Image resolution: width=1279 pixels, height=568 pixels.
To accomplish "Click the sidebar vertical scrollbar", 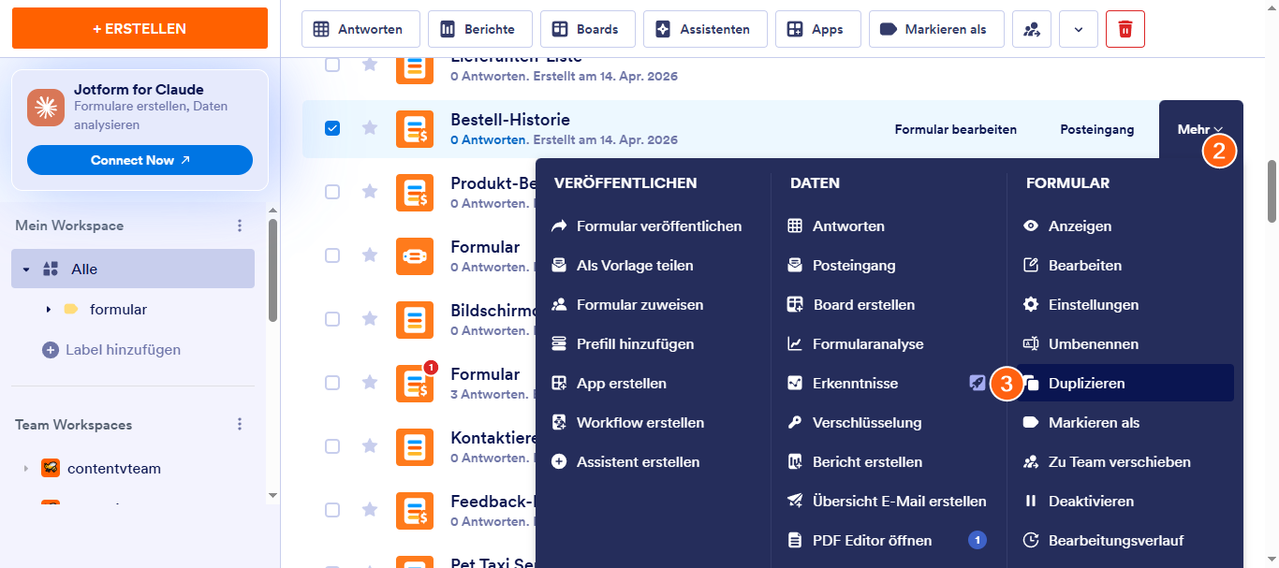I will (x=272, y=271).
